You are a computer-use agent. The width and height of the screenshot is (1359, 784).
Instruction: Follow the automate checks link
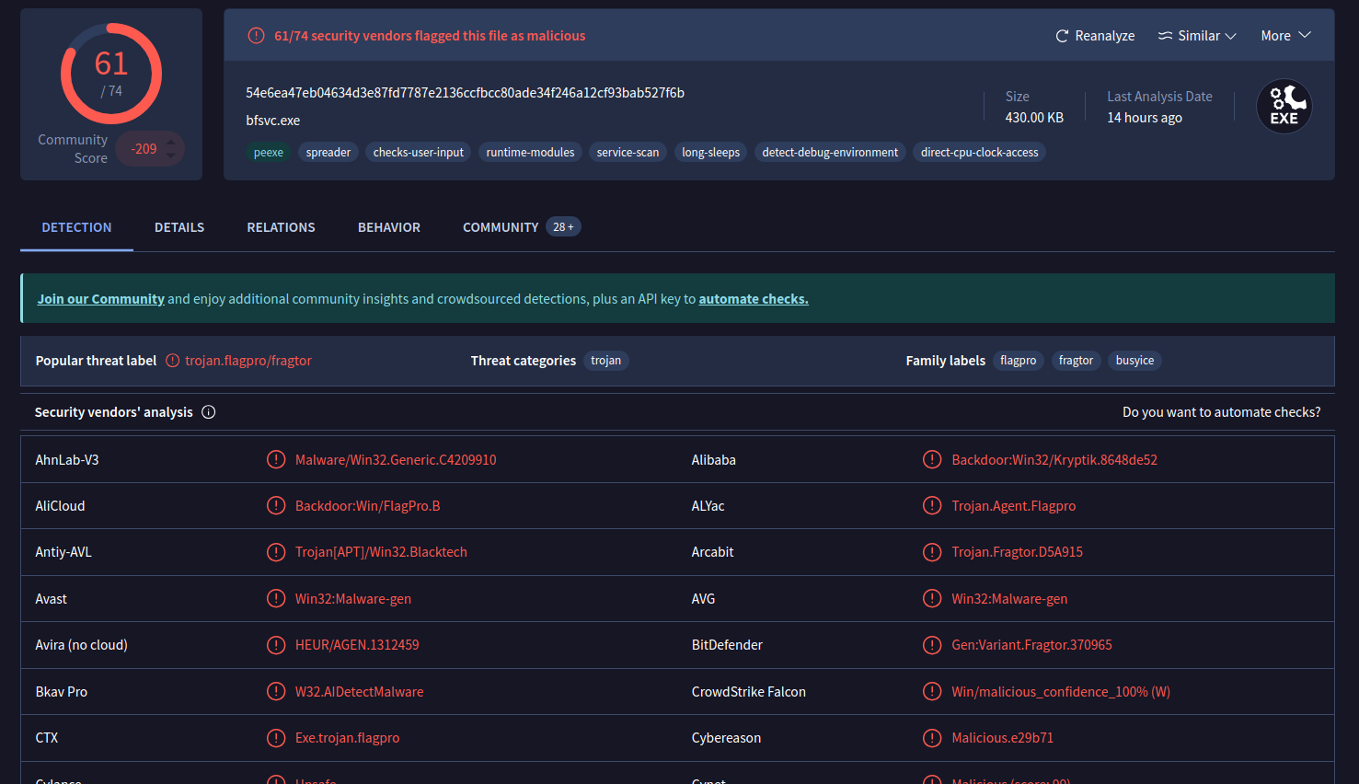(754, 299)
